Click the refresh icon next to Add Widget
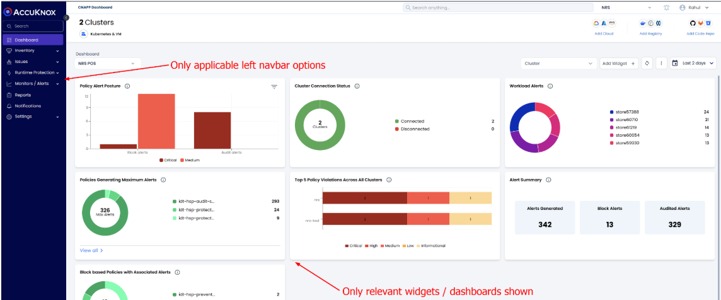The image size is (721, 300). [647, 63]
